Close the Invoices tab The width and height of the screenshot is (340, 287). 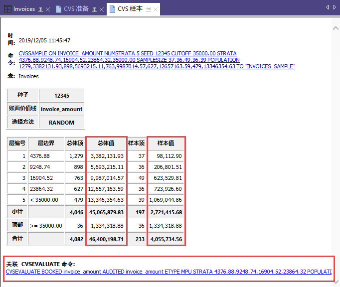[48, 9]
